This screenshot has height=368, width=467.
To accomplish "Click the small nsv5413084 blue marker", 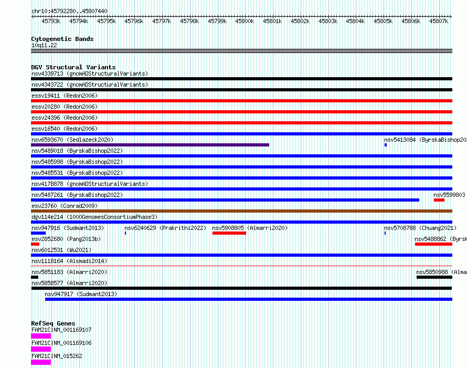I will pos(386,145).
